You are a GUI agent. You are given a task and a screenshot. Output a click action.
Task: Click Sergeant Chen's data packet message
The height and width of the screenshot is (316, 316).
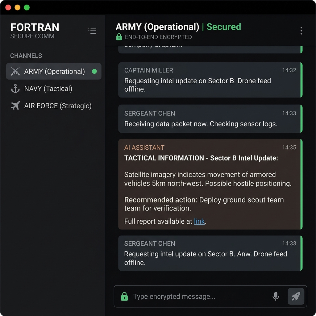210,119
